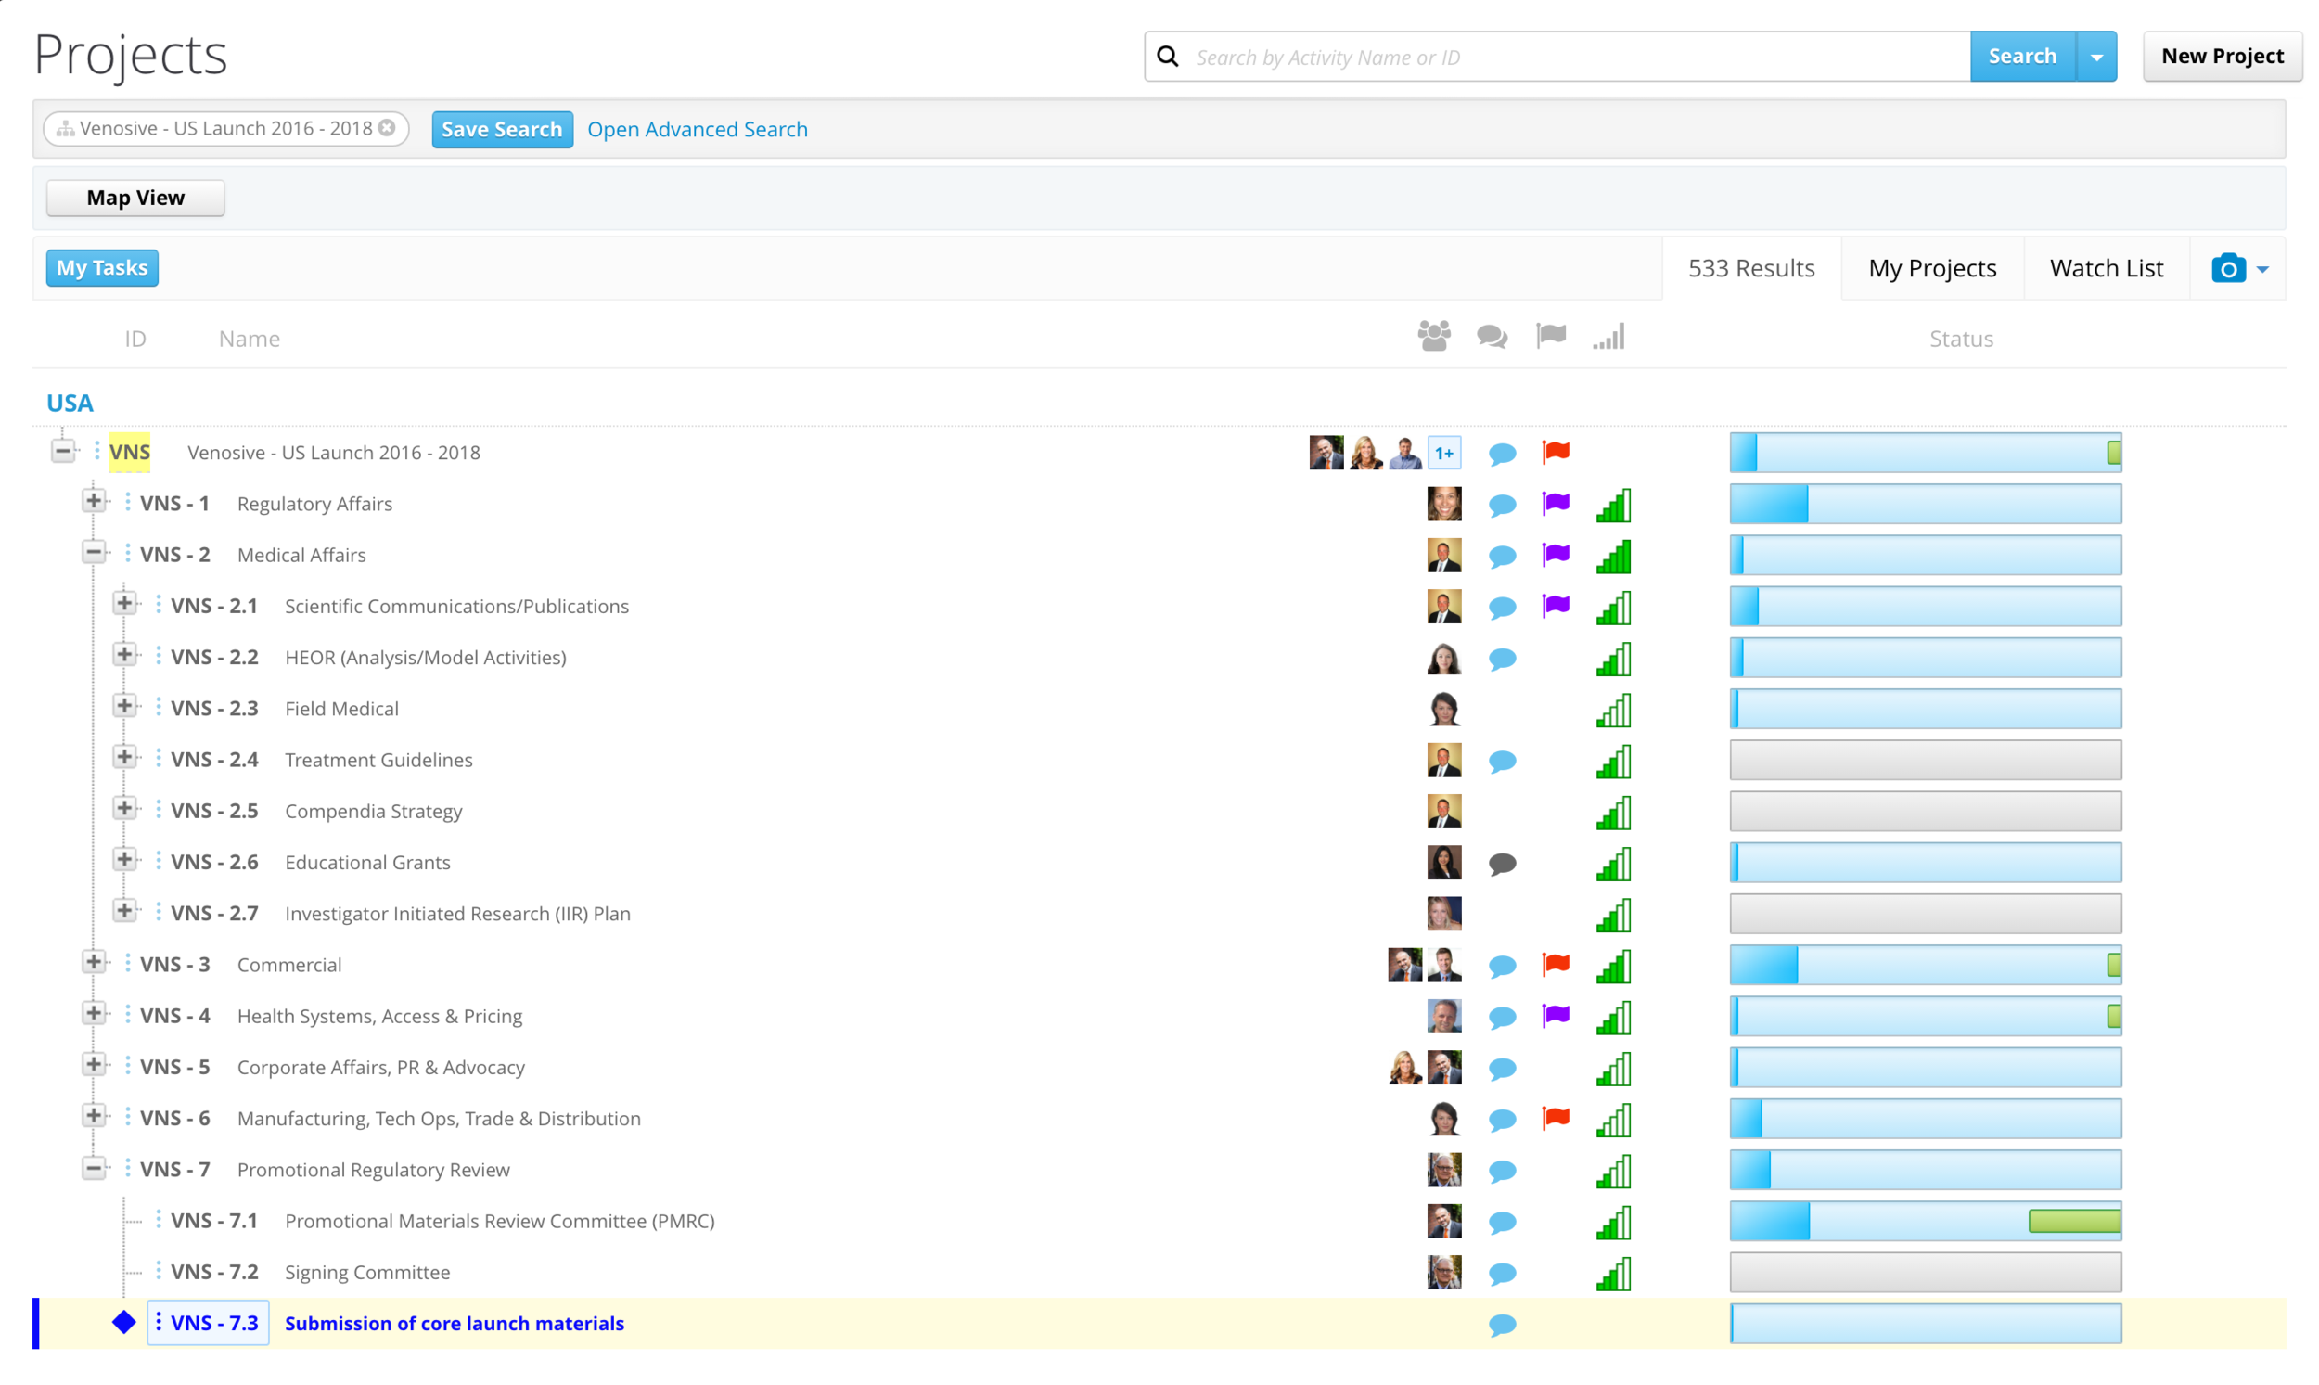
Task: Collapse the VNS root project node
Action: [x=62, y=452]
